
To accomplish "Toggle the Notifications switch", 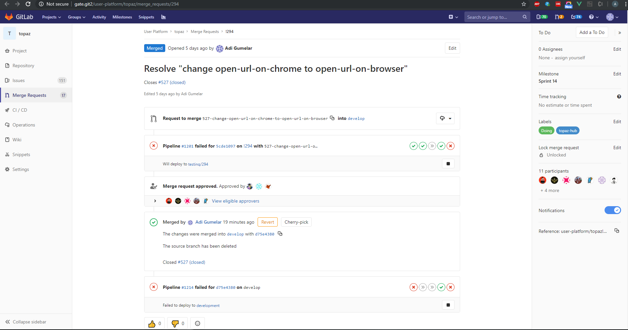I will point(612,210).
